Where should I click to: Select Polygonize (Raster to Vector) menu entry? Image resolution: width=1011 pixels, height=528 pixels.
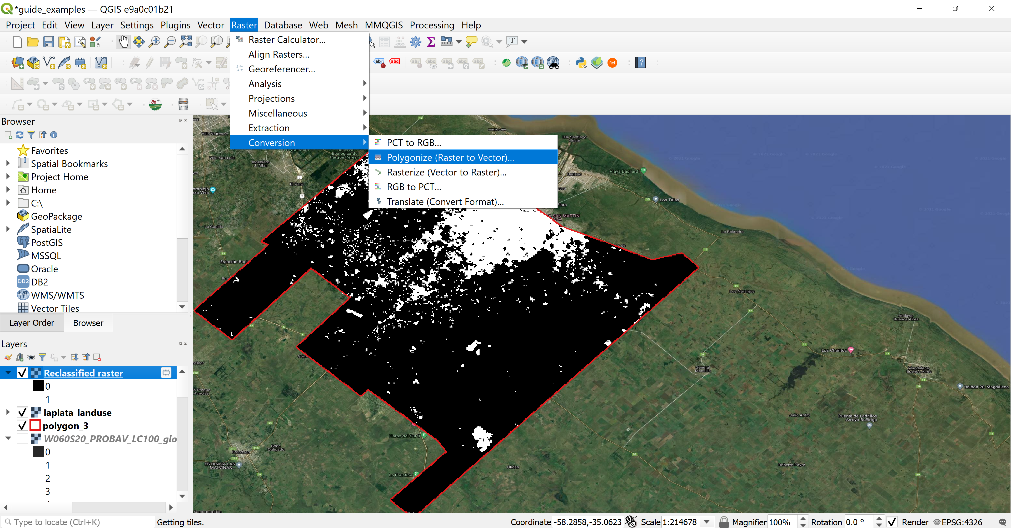coord(450,157)
